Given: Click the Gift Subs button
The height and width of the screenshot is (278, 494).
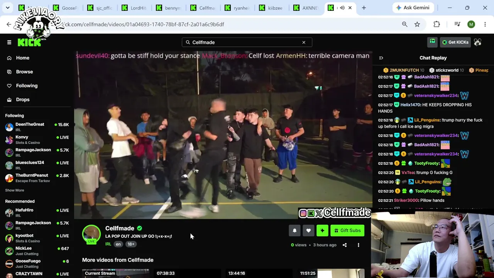Looking at the screenshot, I should (347, 231).
